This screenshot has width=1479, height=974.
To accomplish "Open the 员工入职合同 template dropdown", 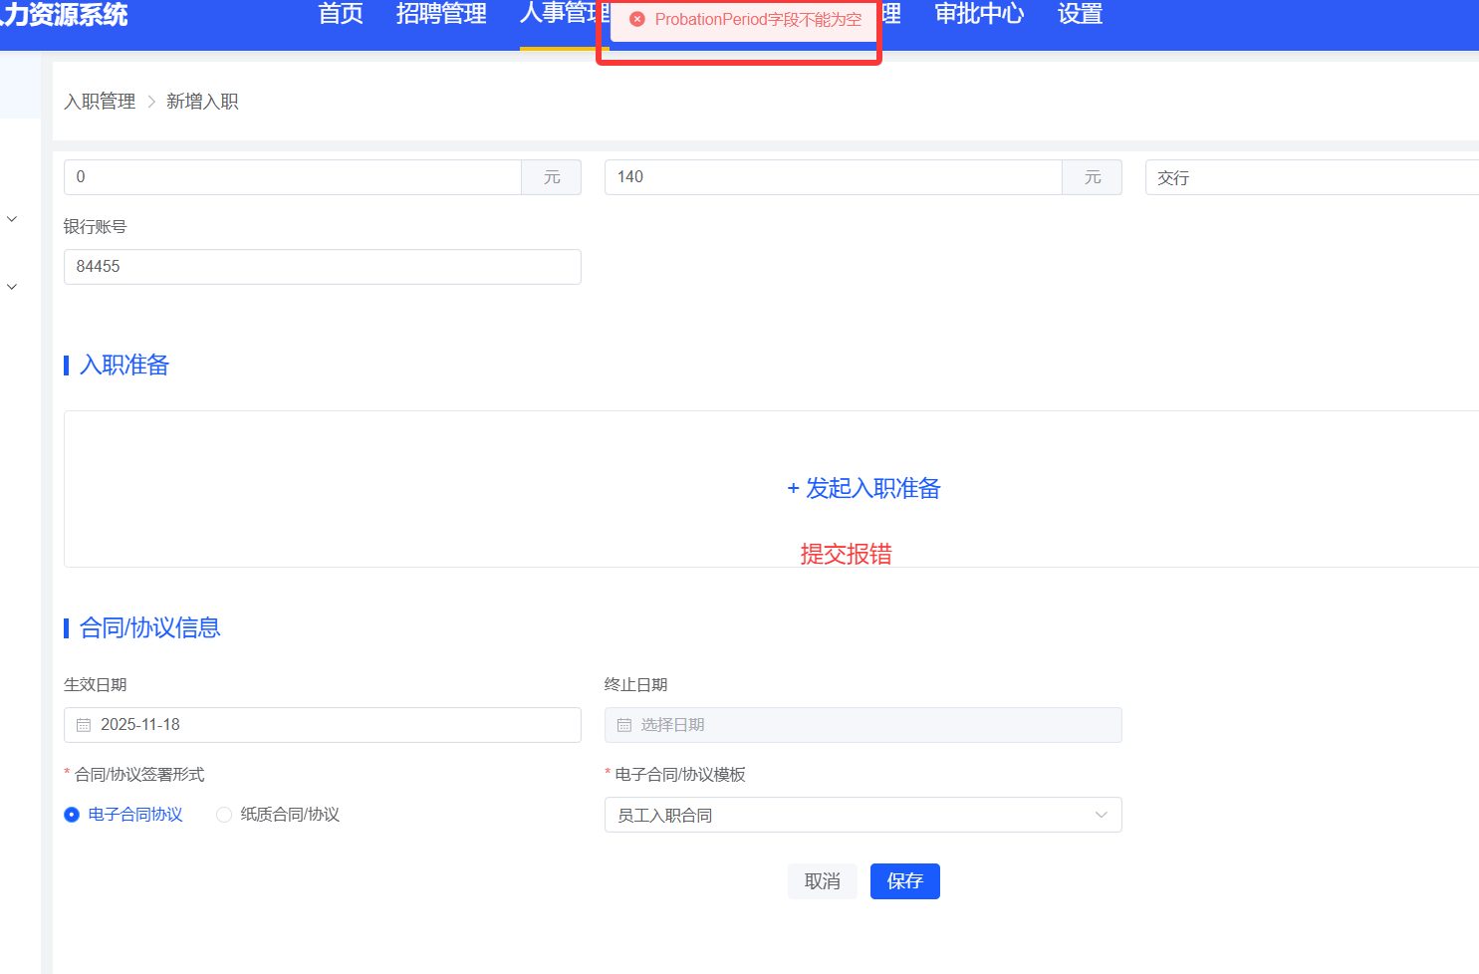I will pos(863,815).
